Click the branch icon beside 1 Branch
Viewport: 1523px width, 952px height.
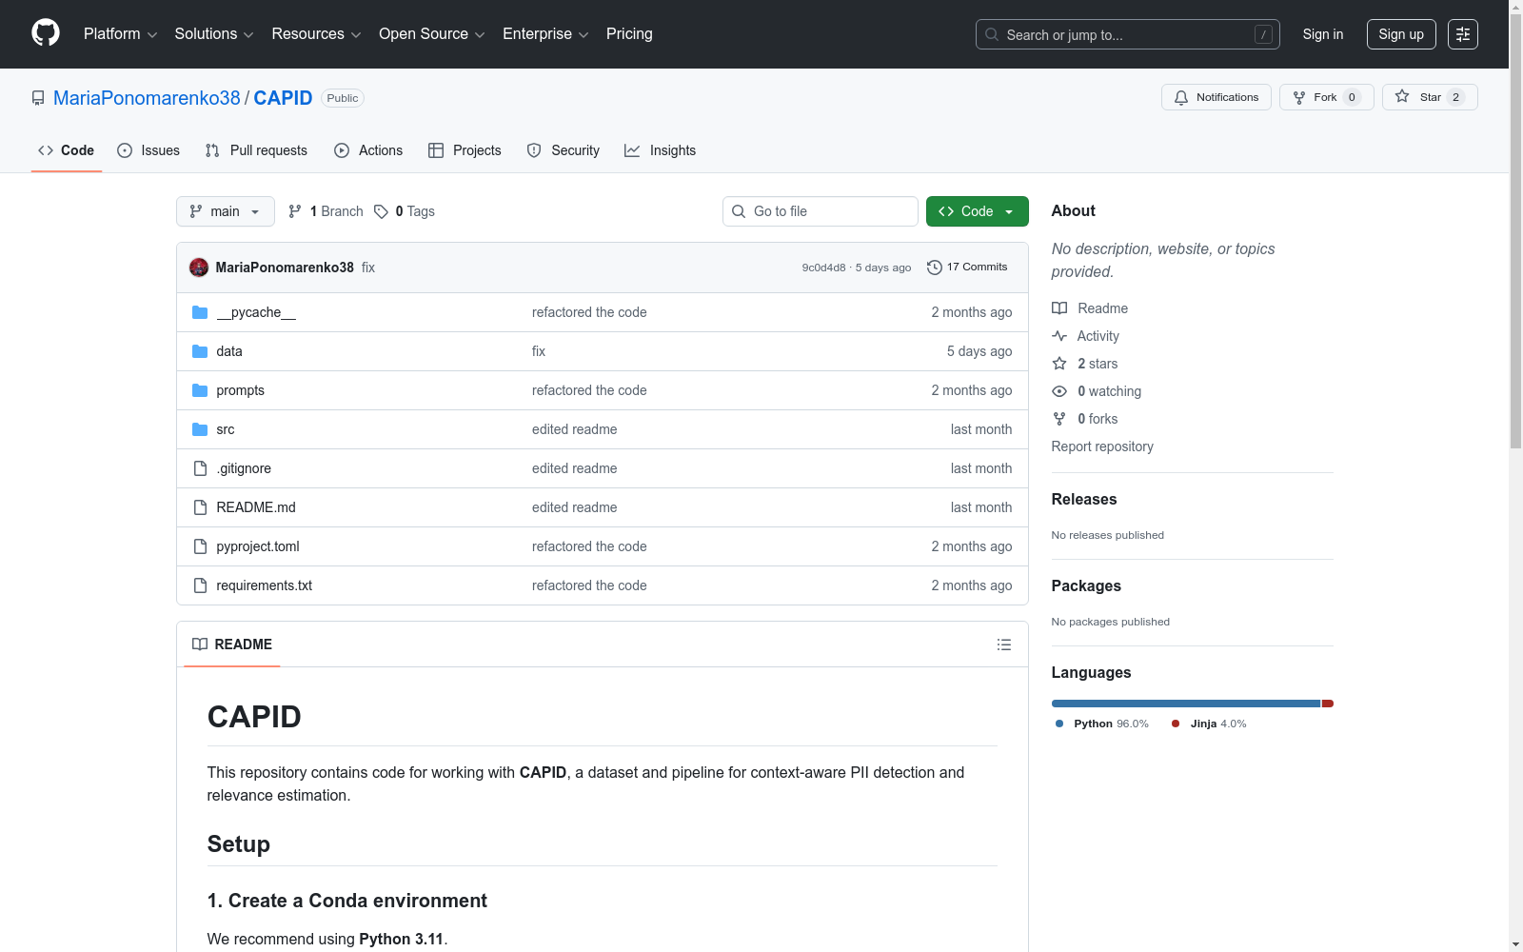(x=295, y=211)
